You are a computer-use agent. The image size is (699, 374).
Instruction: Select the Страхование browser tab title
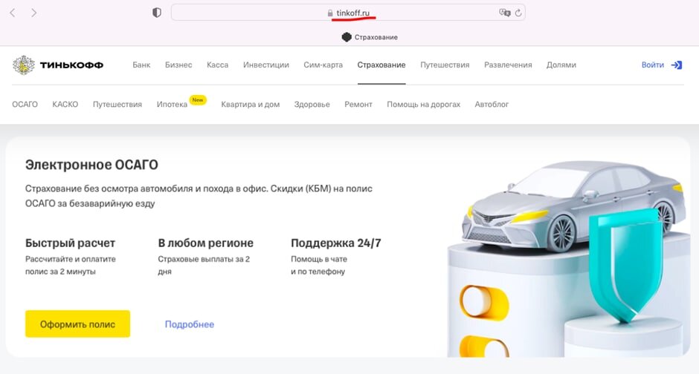click(x=376, y=37)
